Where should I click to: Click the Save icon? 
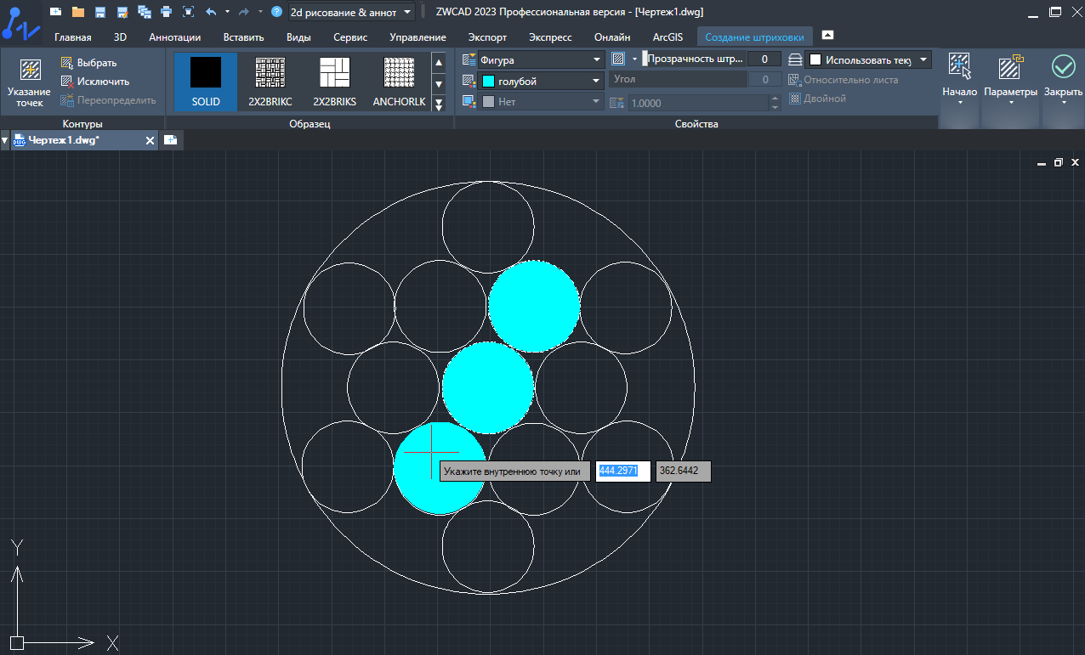click(100, 12)
